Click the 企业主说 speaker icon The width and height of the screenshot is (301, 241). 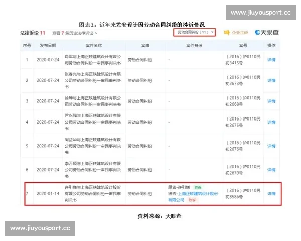tap(227, 33)
